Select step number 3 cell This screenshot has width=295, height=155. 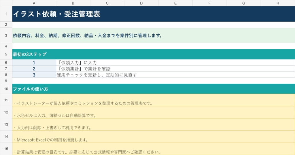(x=34, y=75)
